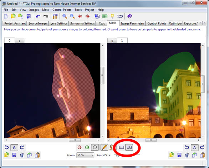Open the Zoom 50 % dropdown

click(85, 155)
